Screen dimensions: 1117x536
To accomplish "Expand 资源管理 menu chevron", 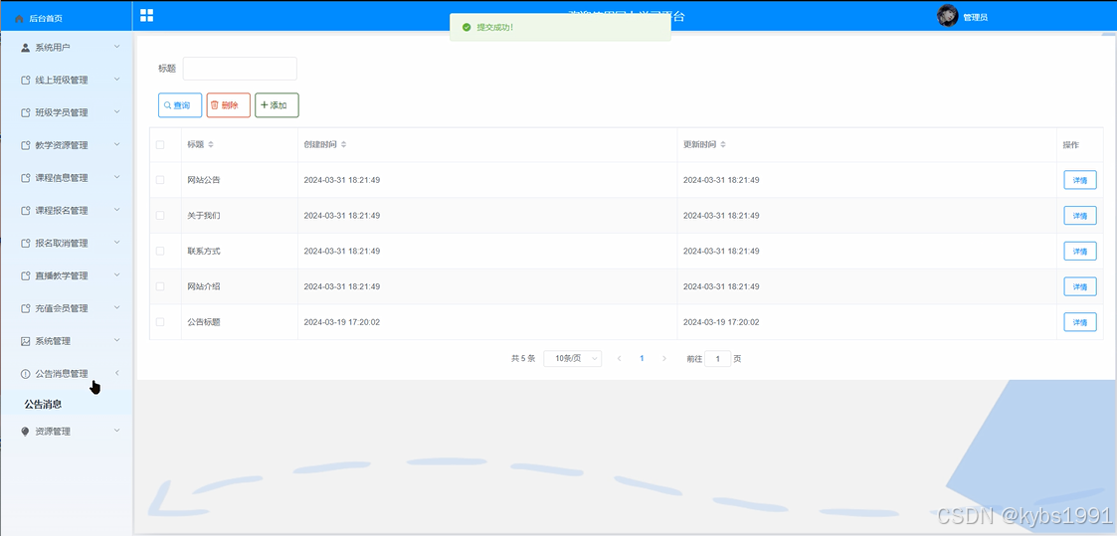I will (x=116, y=431).
